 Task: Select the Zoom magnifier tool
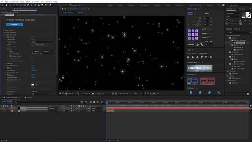pyautogui.click(x=9, y=5)
